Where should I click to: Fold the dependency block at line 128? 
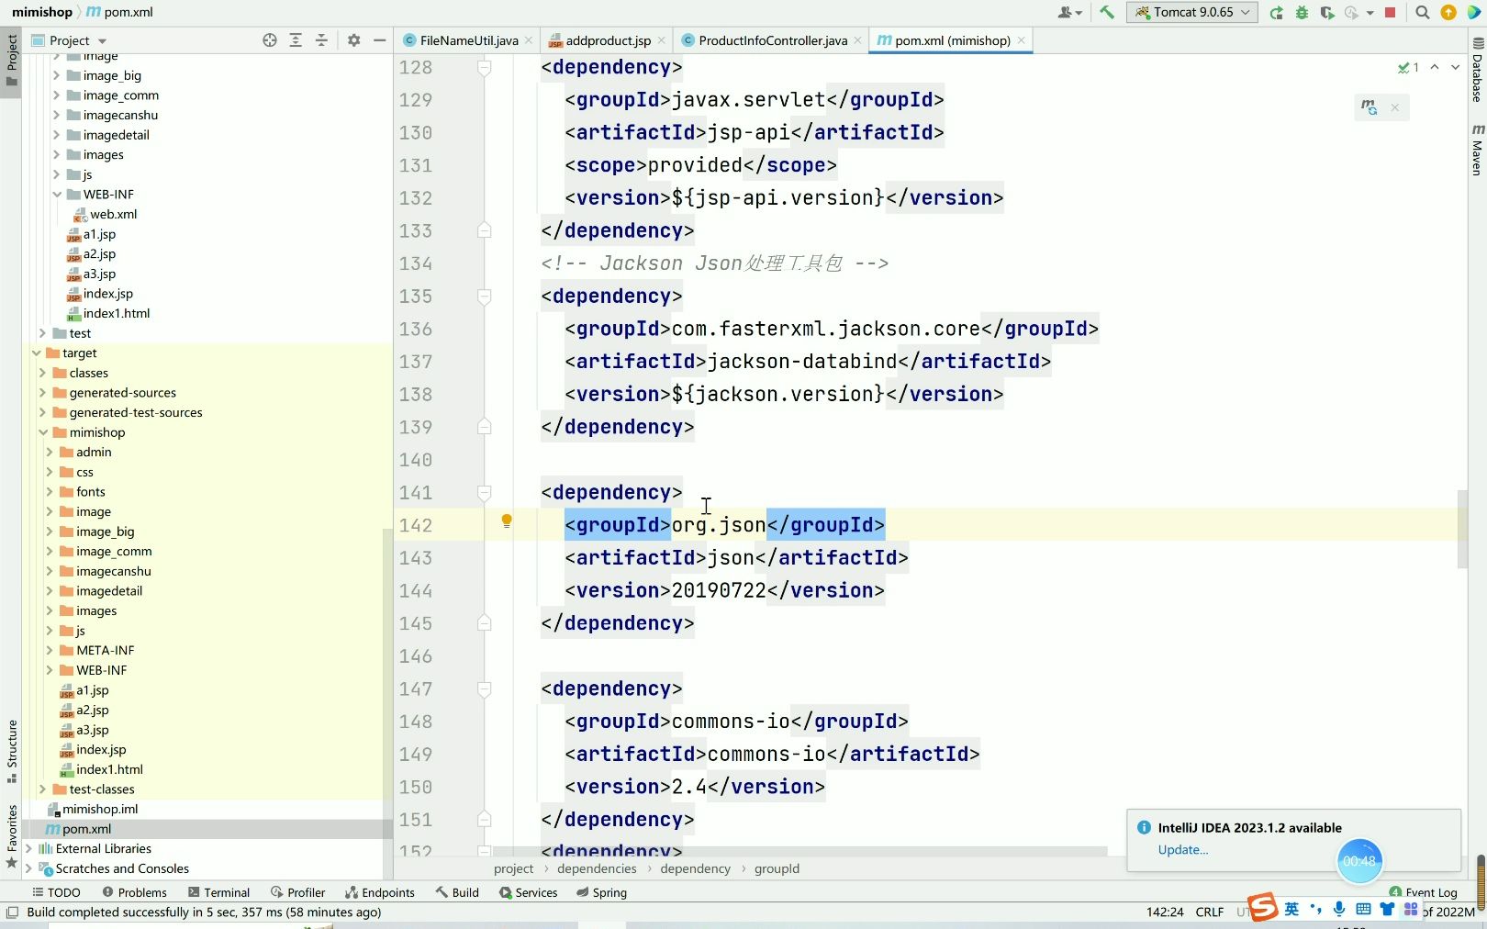tap(484, 67)
